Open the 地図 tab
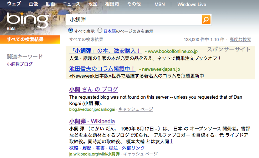This screenshot has height=158, width=259. (93, 4)
